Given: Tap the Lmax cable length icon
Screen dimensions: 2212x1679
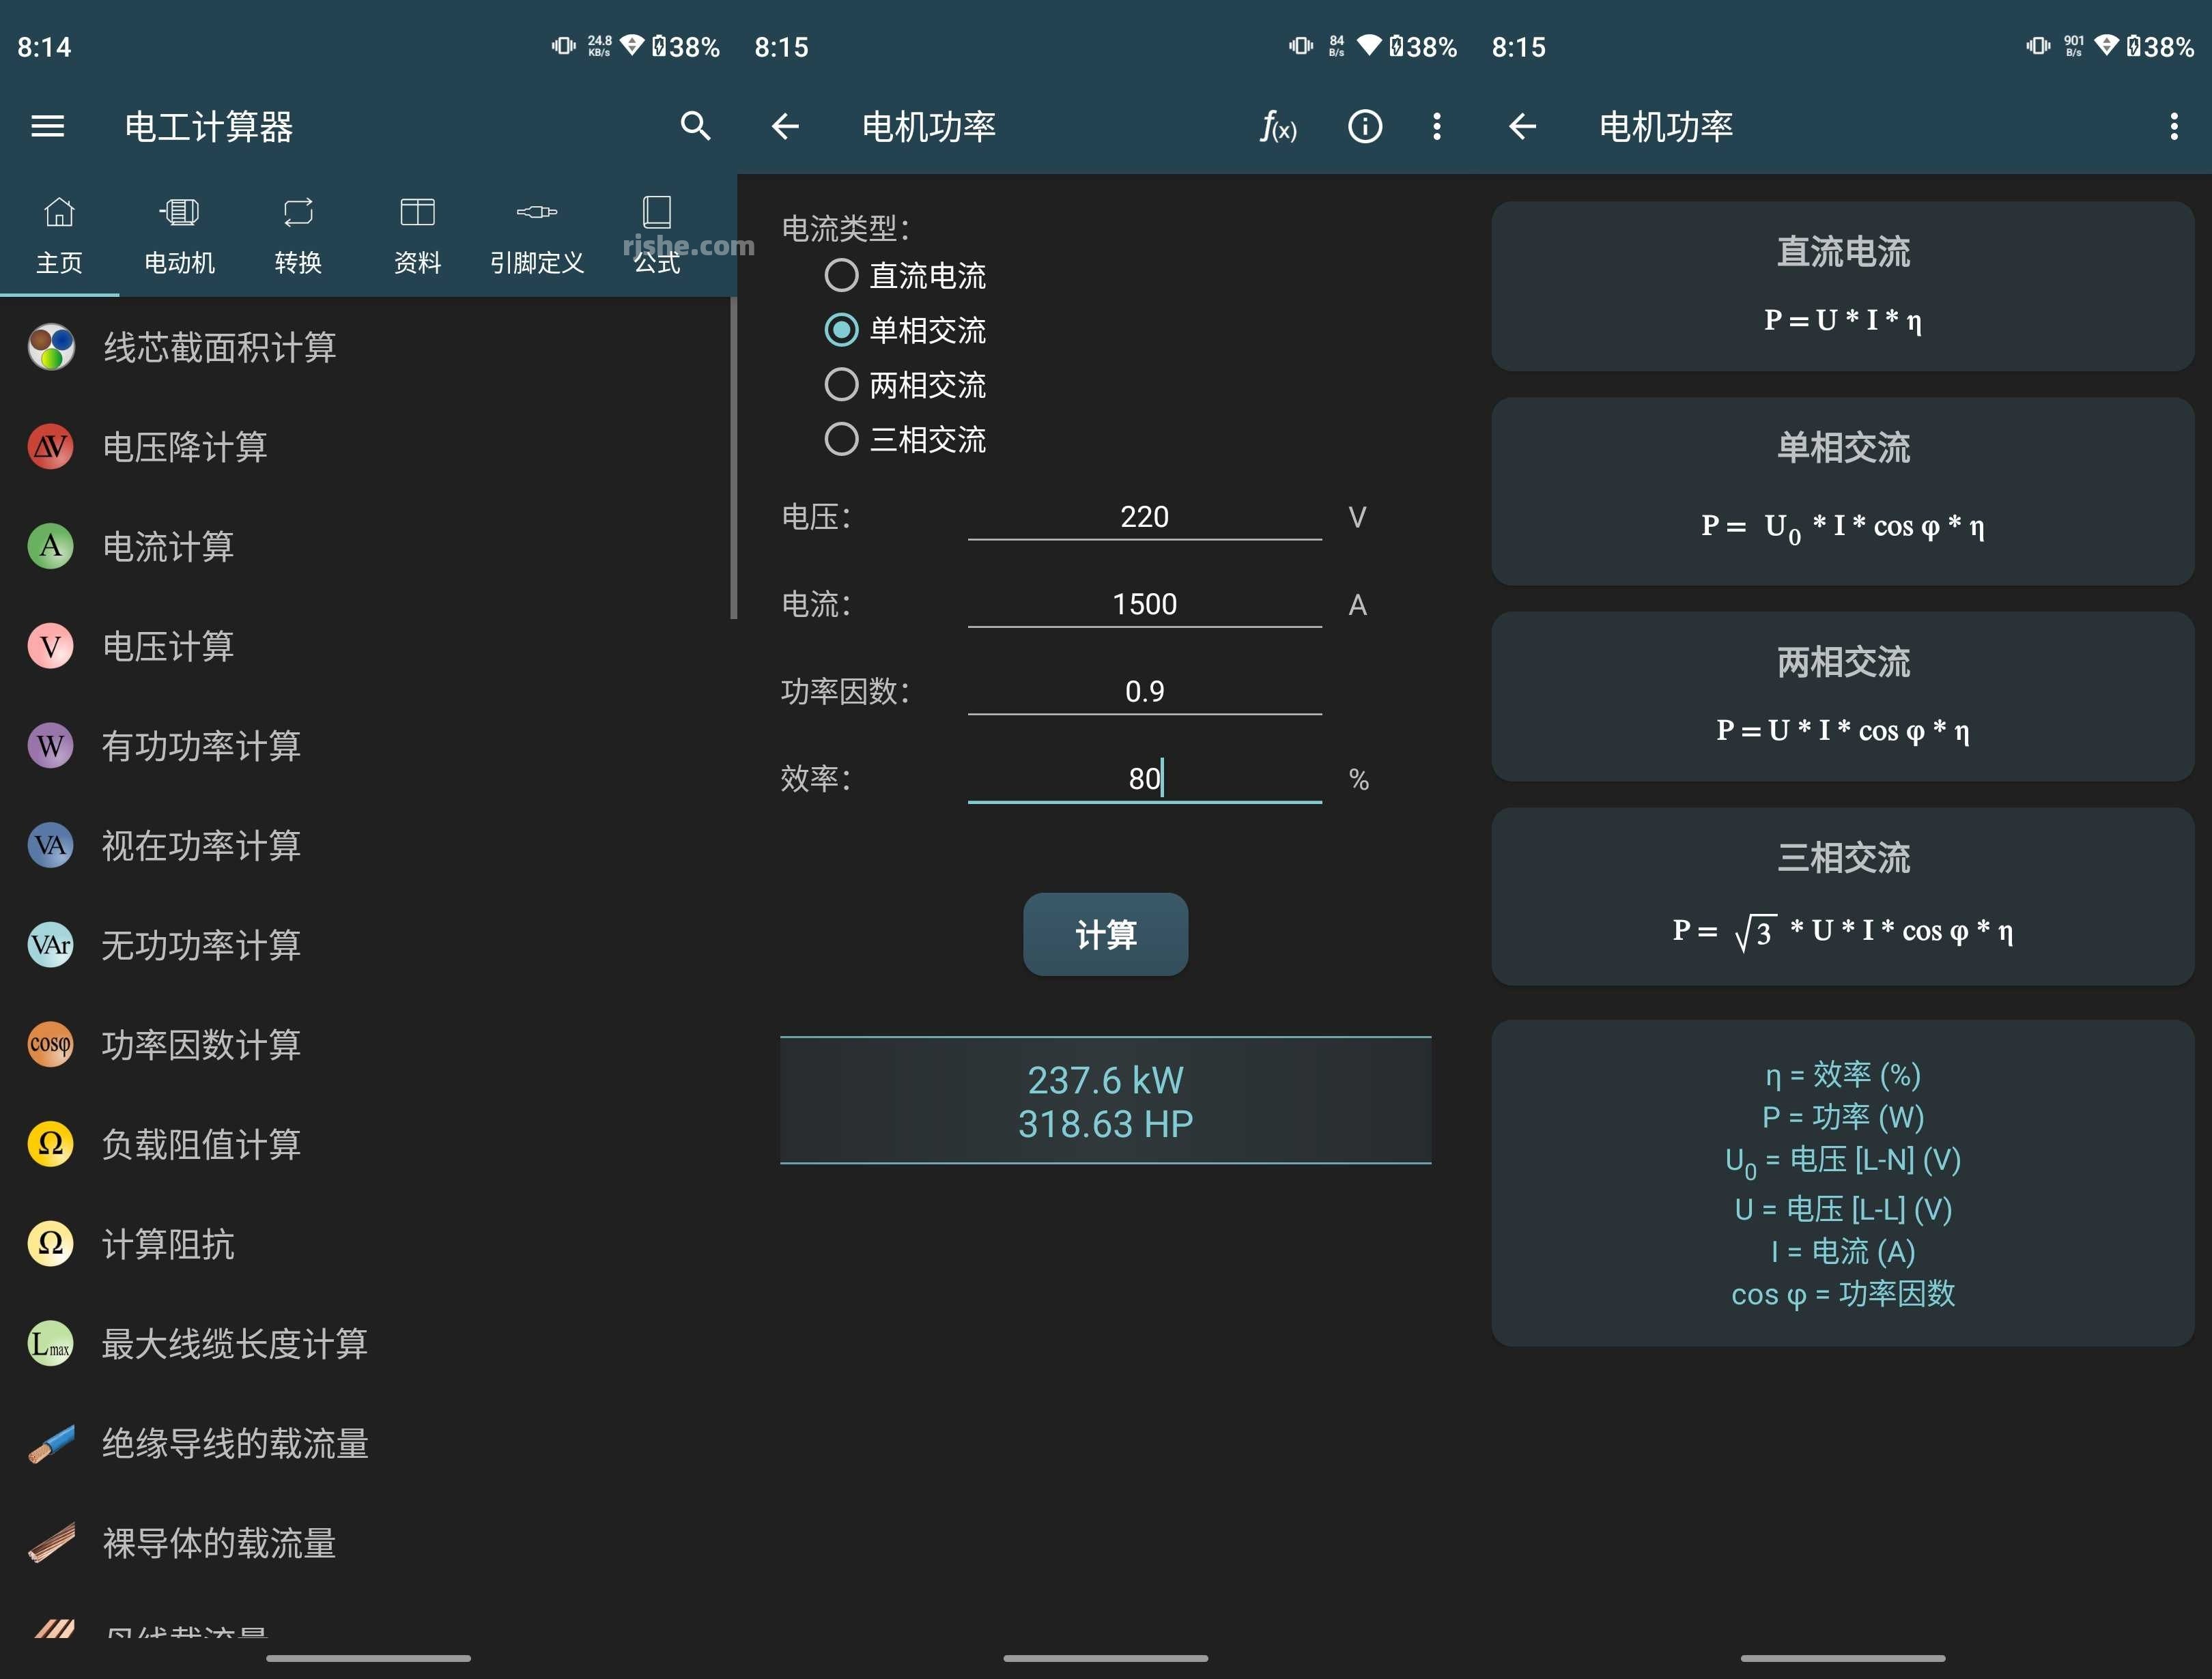Looking at the screenshot, I should (x=50, y=1343).
